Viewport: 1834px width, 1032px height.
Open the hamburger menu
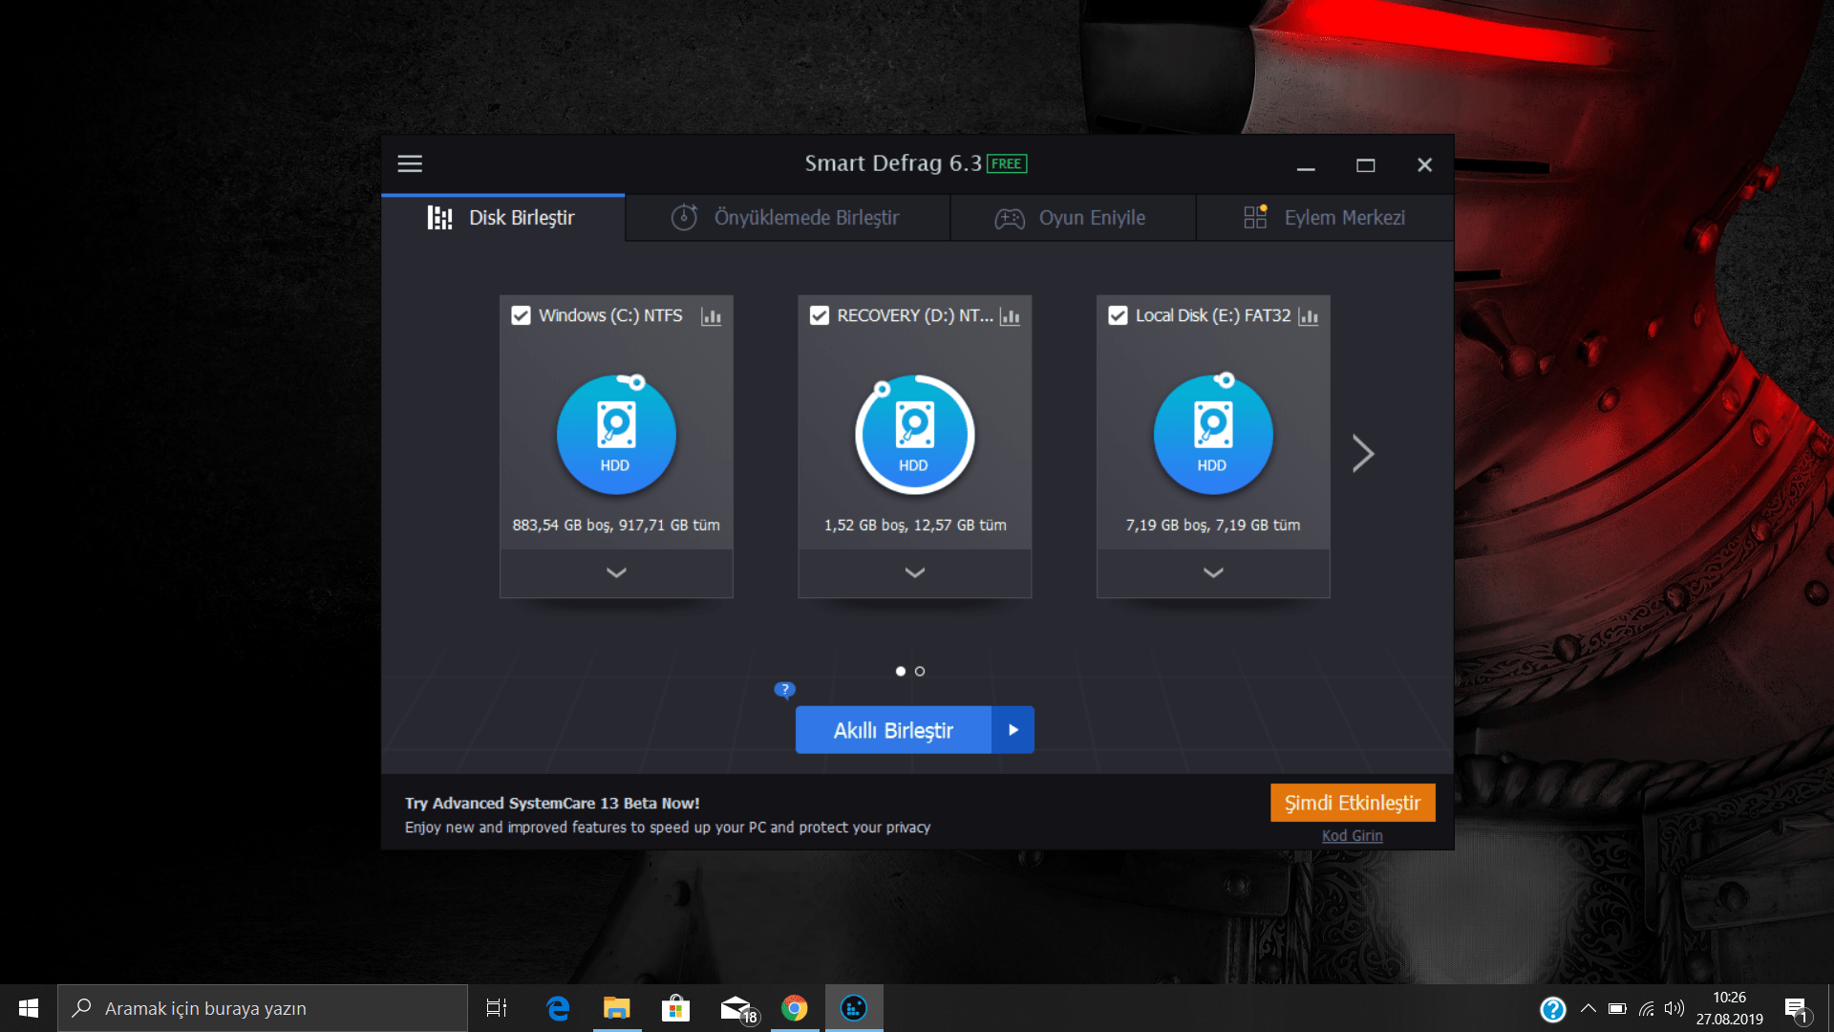point(409,163)
